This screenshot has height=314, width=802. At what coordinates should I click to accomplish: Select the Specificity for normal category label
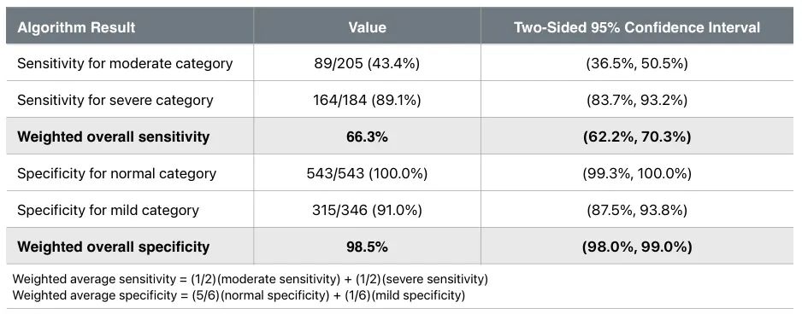point(116,173)
